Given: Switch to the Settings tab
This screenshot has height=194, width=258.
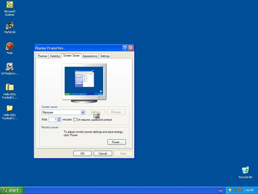Looking at the screenshot, I should click(x=105, y=56).
